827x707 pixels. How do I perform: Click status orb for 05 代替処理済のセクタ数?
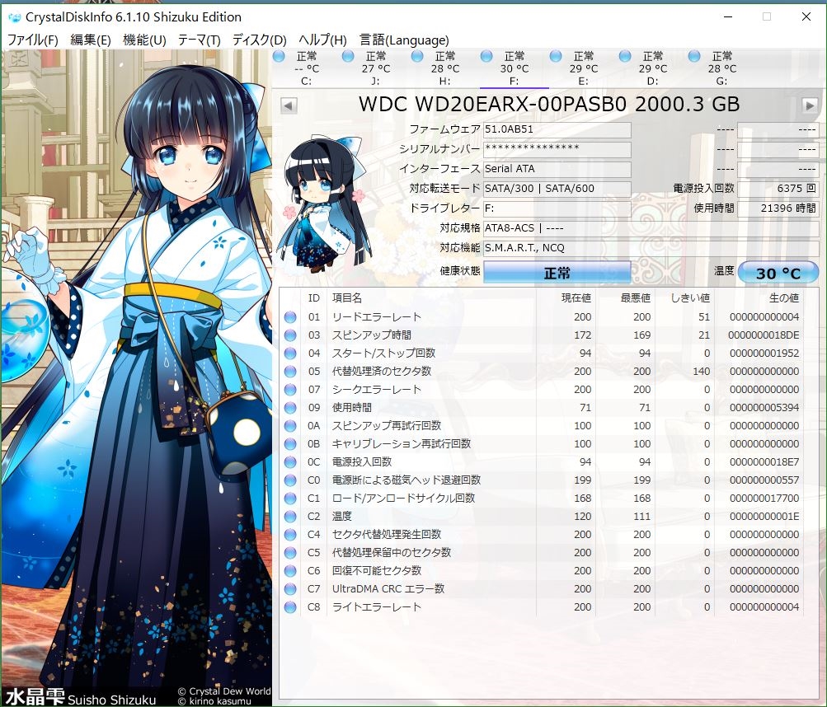pos(290,371)
